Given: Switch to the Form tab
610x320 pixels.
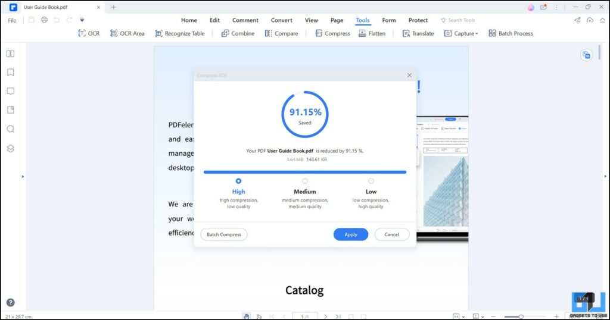Looking at the screenshot, I should pyautogui.click(x=388, y=20).
